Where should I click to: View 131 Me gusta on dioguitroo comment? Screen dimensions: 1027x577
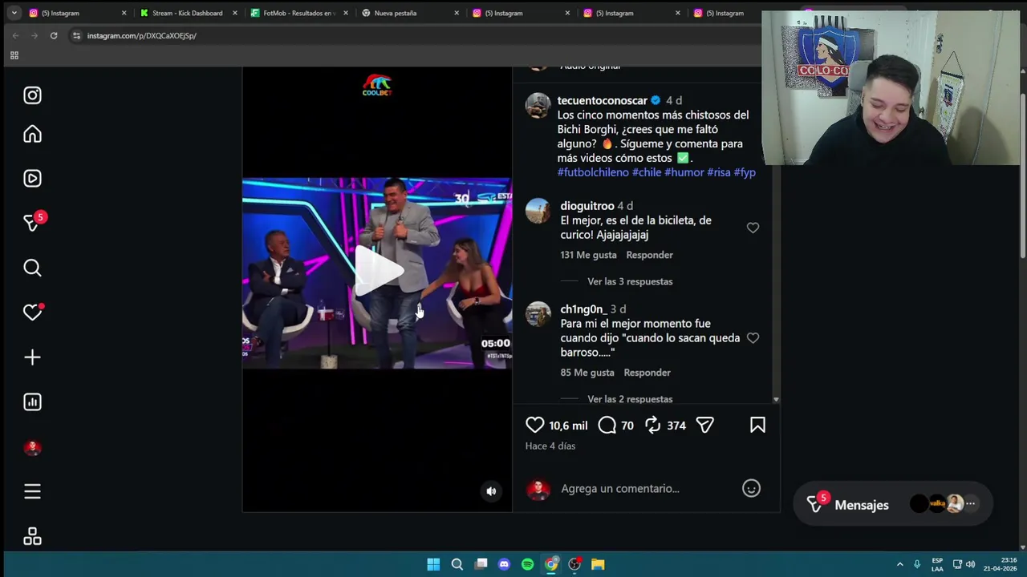click(588, 255)
